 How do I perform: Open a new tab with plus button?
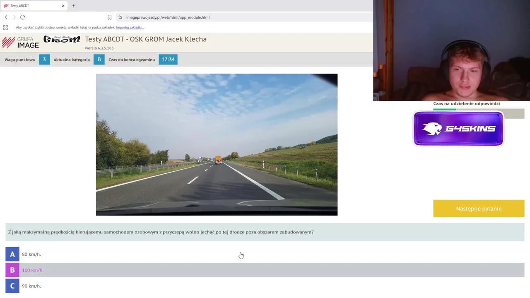[x=73, y=6]
